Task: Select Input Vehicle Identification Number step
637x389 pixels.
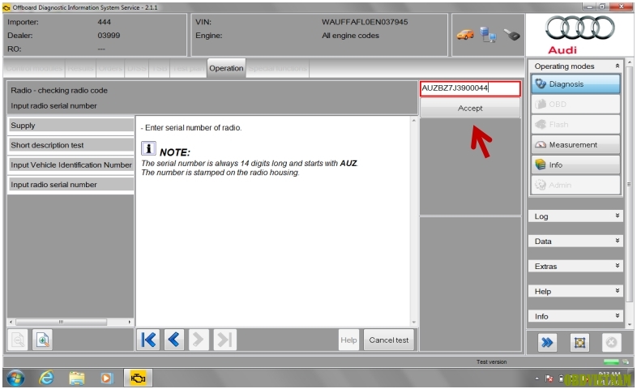Action: pos(71,165)
